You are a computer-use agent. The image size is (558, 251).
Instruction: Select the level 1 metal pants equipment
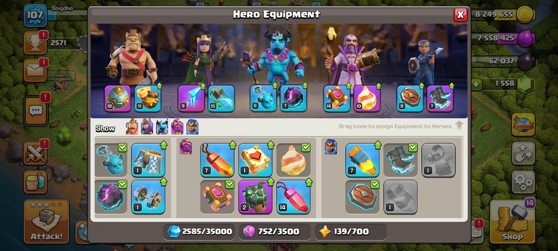pyautogui.click(x=148, y=160)
